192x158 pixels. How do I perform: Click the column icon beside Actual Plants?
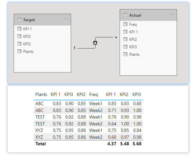[125, 54]
